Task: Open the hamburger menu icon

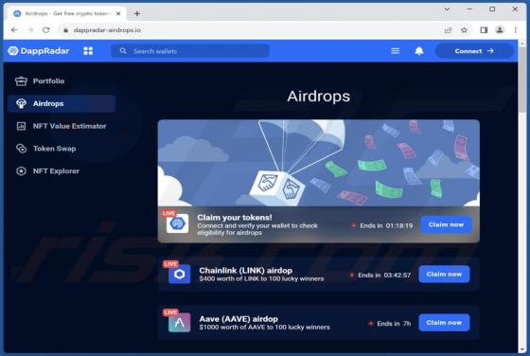Action: (x=395, y=51)
